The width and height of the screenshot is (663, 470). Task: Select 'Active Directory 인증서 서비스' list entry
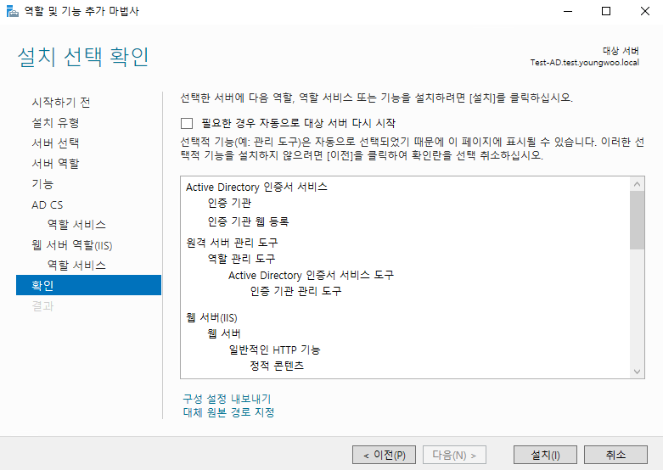(x=256, y=187)
